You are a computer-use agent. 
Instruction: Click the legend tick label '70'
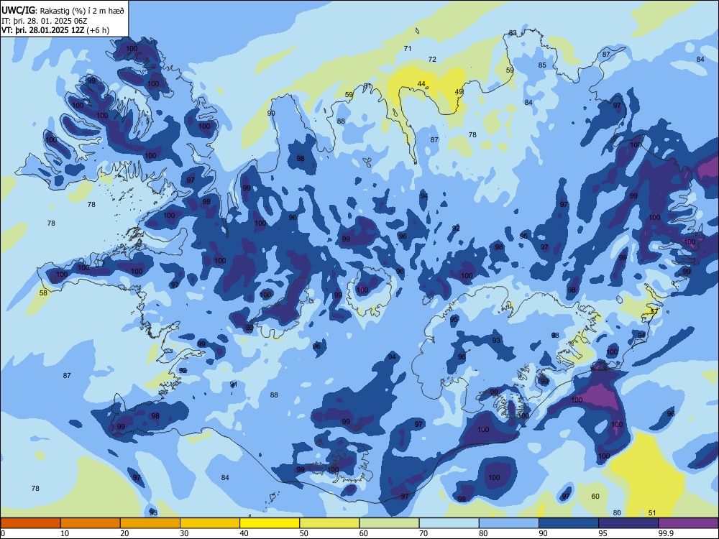pyautogui.click(x=423, y=533)
